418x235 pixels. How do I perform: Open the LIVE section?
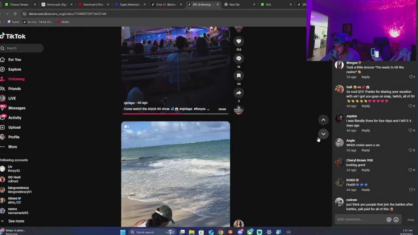pos(8,98)
